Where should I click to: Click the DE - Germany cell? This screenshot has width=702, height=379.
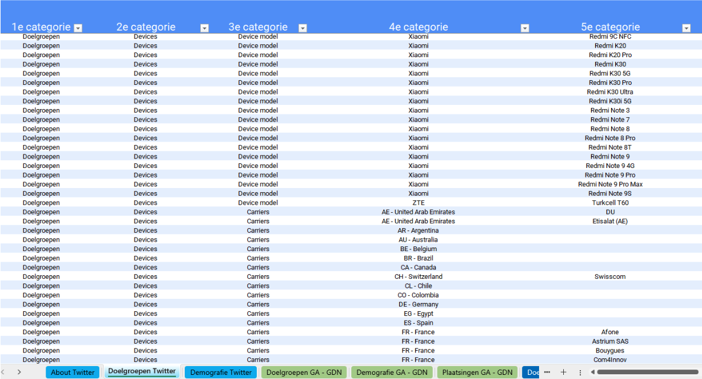[419, 304]
